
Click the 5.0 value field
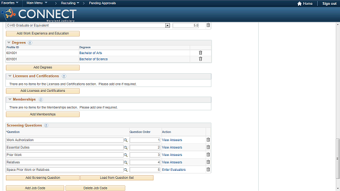[x=186, y=25]
